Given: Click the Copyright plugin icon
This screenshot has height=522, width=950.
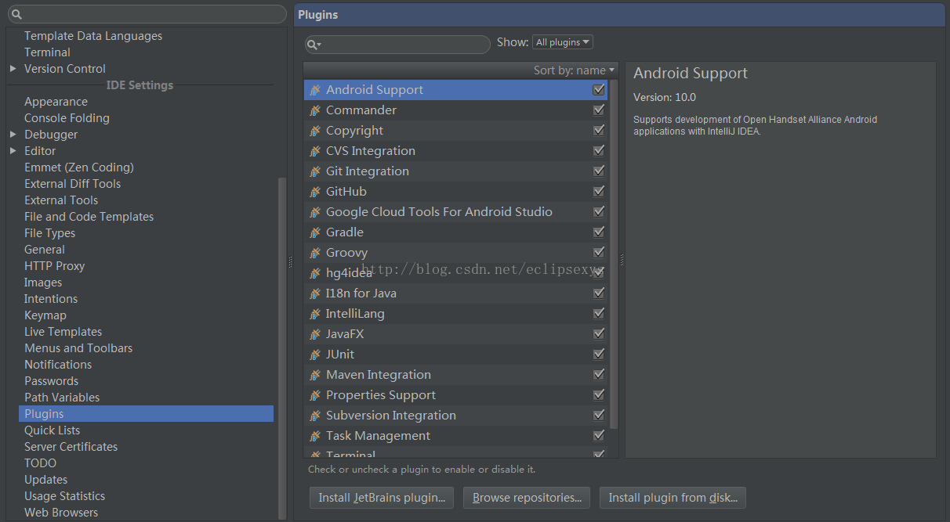Looking at the screenshot, I should coord(315,131).
